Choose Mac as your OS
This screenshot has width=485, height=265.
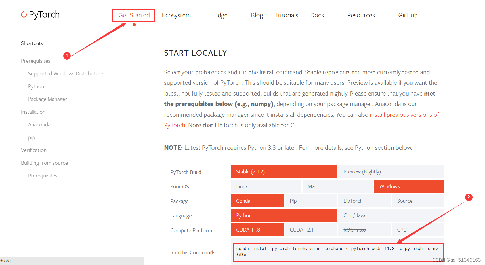(x=337, y=186)
